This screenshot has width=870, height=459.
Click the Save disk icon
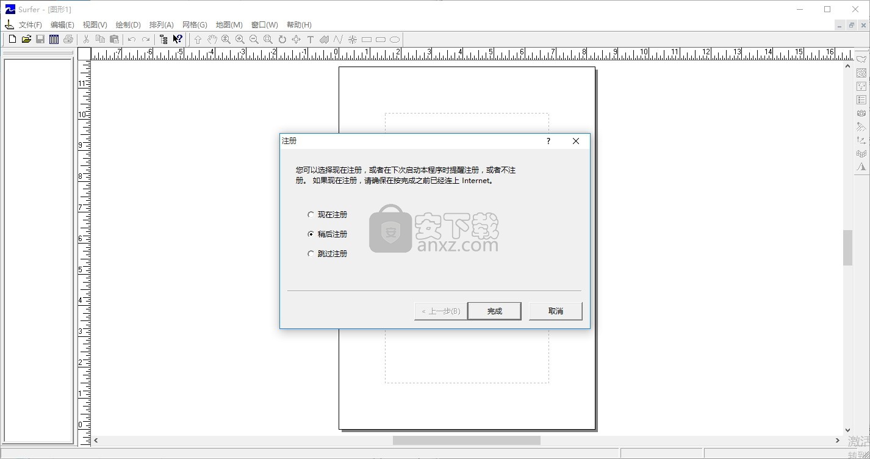(x=40, y=39)
